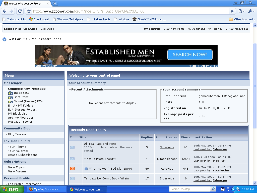257x193 pixels.
Task: Open the Other bookmarks folder
Action: click(242, 19)
